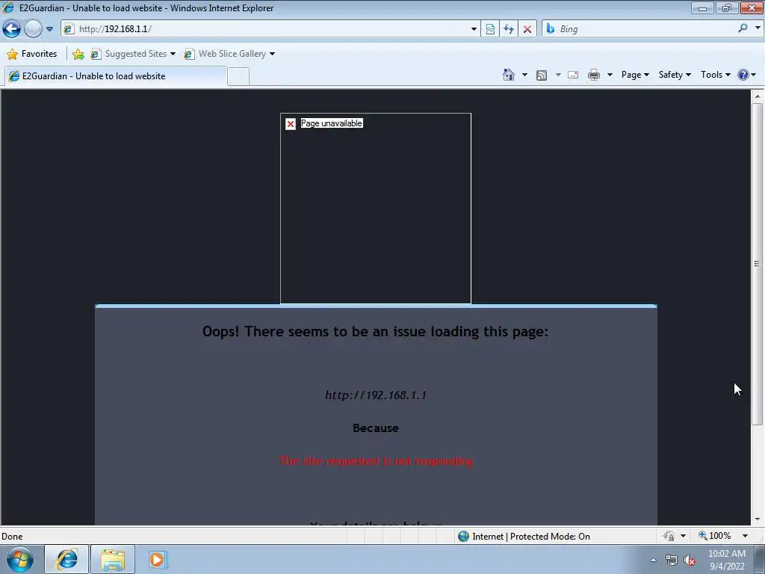Open the Tools menu
The image size is (765, 574).
[x=715, y=75]
